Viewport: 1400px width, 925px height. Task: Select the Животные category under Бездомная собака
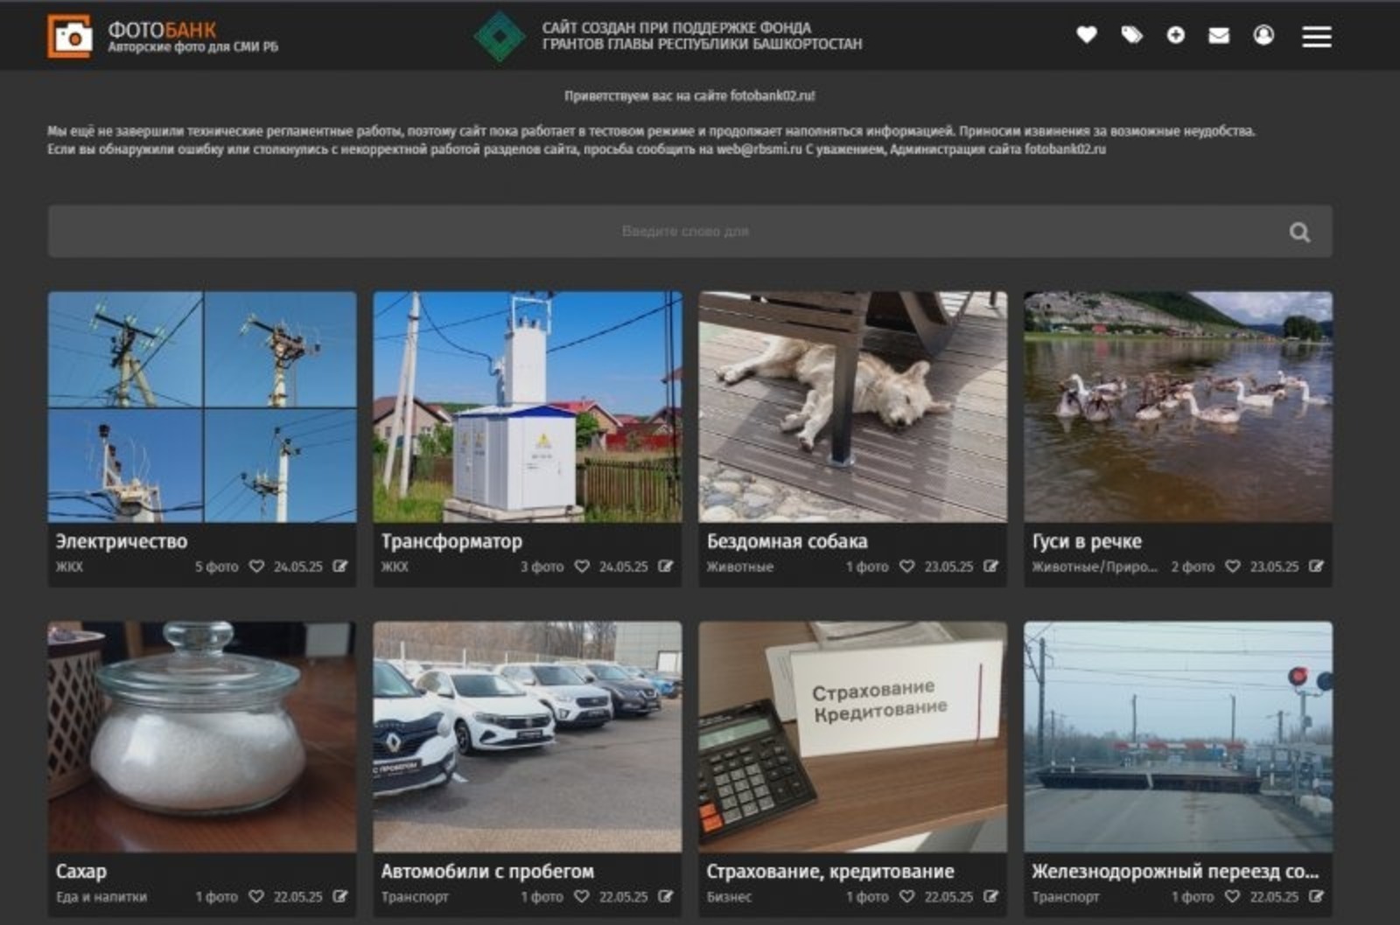[x=739, y=567]
